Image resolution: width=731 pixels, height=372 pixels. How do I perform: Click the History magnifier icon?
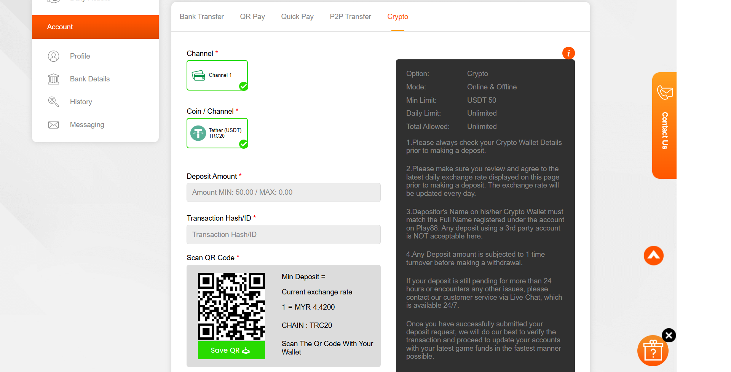point(54,102)
